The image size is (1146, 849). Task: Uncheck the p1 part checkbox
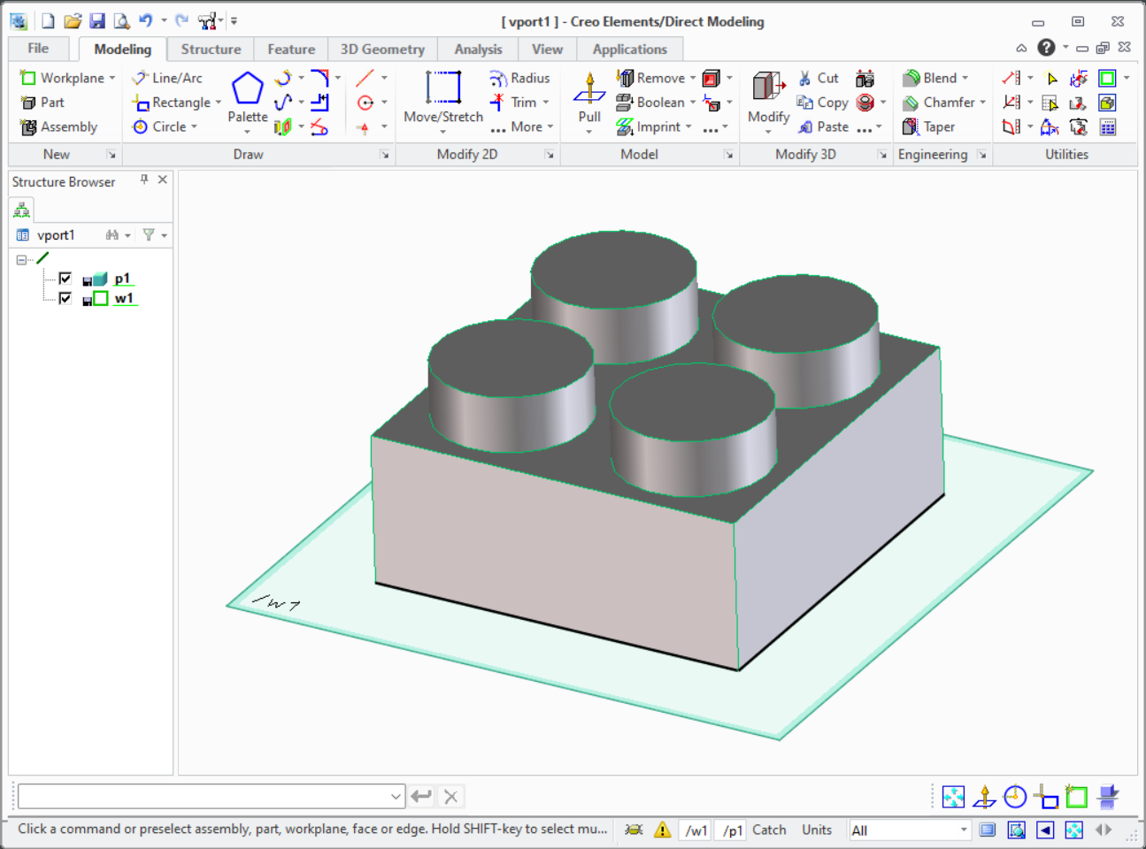point(65,279)
